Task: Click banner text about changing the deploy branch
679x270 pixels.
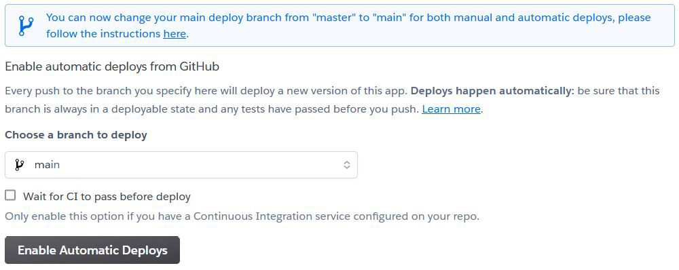Action: point(348,26)
